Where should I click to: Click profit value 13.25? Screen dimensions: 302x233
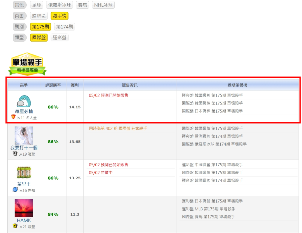[75, 178]
